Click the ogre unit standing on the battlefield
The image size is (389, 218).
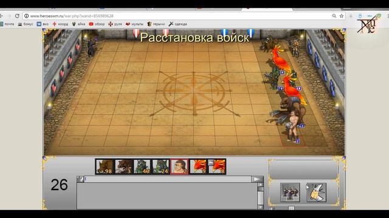pyautogui.click(x=293, y=127)
